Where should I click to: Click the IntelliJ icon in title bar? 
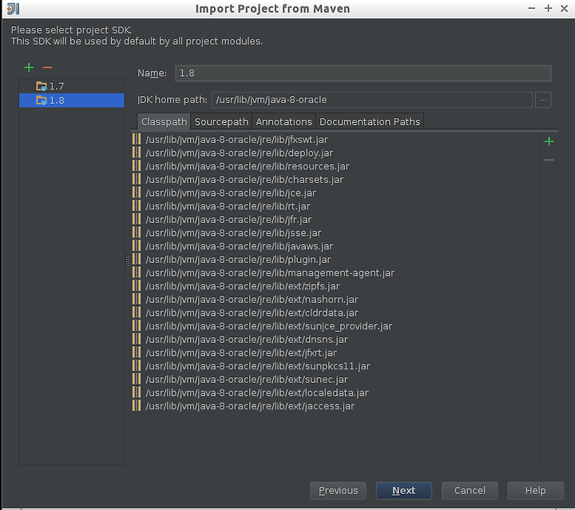(14, 9)
